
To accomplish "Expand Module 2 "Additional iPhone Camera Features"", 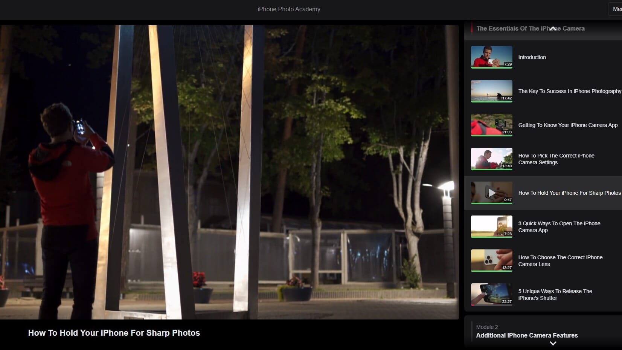I will (x=553, y=343).
